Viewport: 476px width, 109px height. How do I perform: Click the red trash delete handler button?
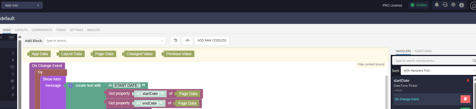465,99
